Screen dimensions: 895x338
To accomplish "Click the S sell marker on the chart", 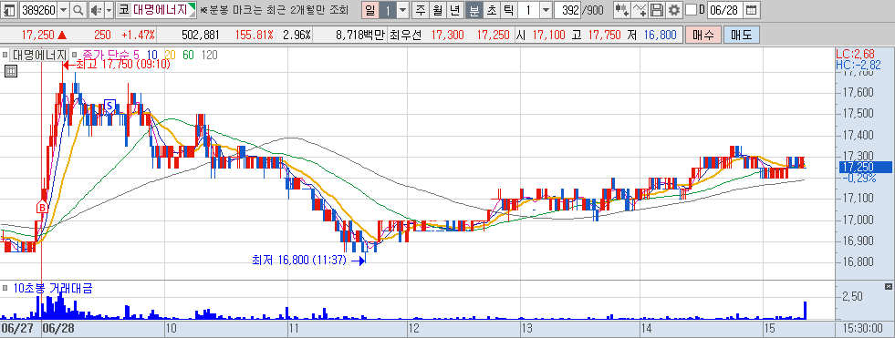I will tap(109, 106).
